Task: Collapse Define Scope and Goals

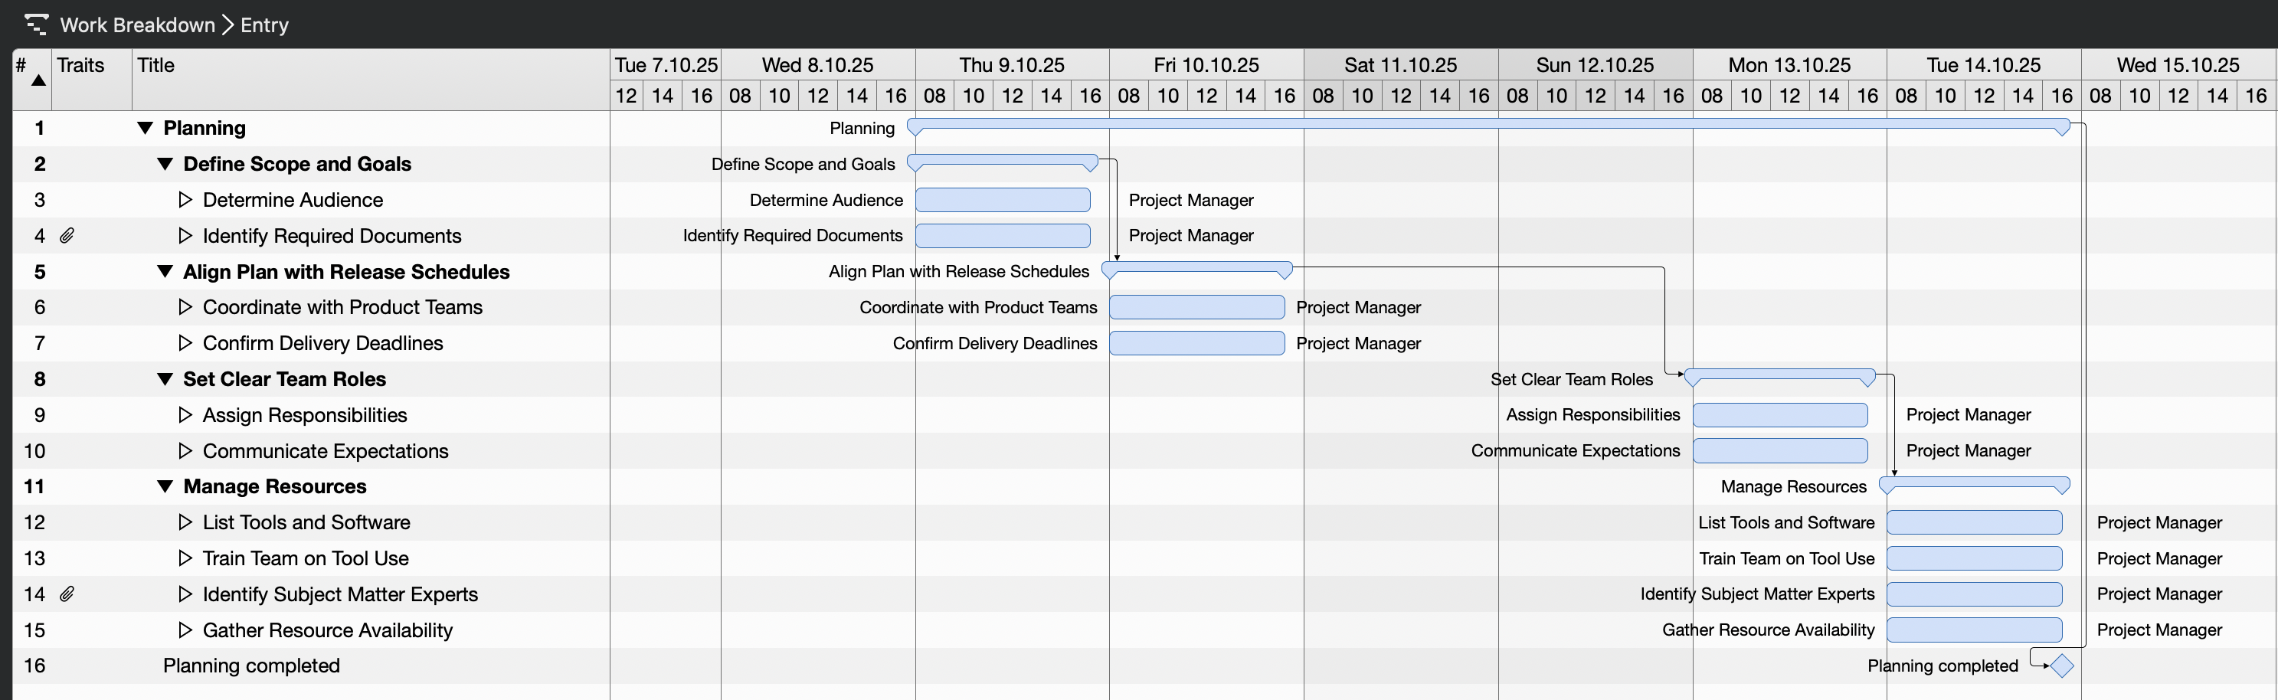Action: 165,163
